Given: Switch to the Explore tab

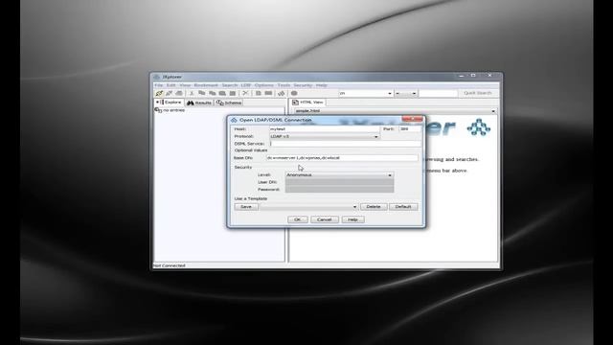Looking at the screenshot, I should click(169, 103).
